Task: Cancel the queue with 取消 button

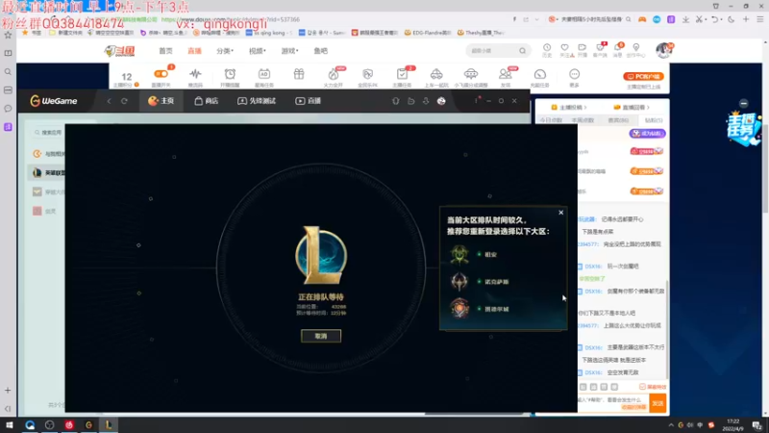Action: (321, 336)
